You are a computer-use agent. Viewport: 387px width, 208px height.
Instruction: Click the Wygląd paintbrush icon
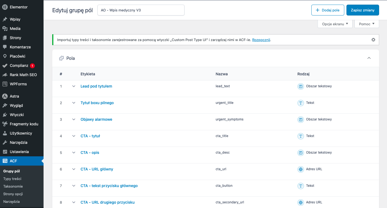5,105
